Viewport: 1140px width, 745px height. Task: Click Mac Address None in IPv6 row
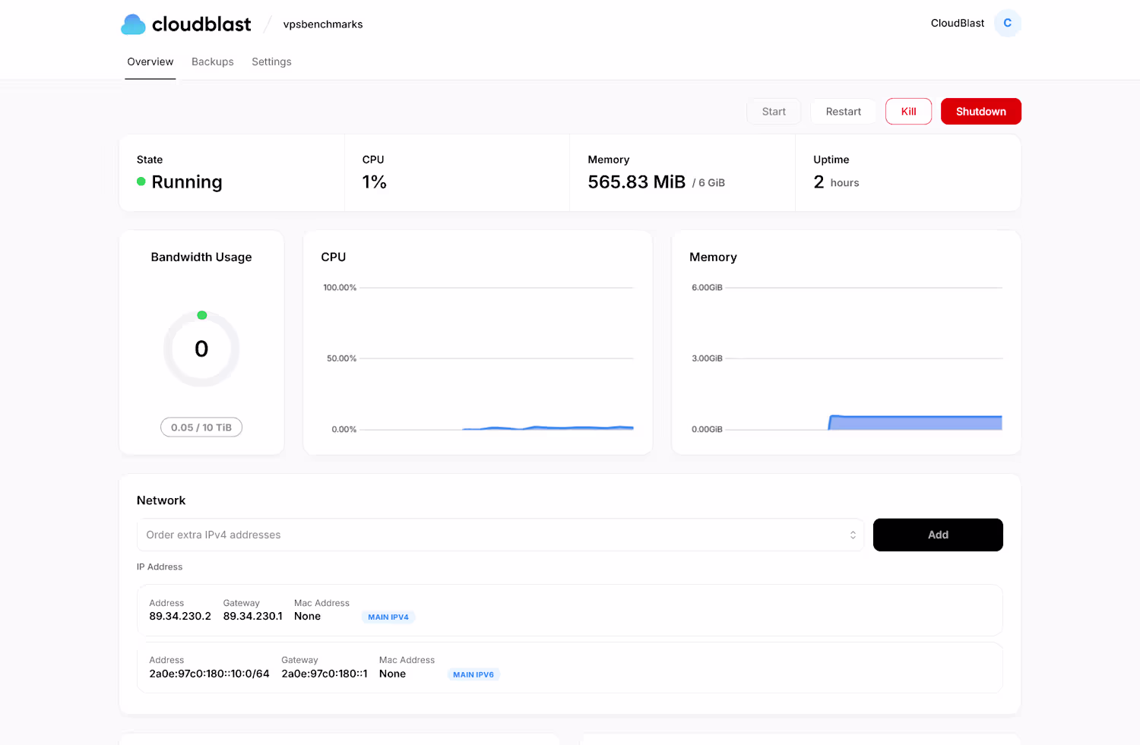(392, 674)
